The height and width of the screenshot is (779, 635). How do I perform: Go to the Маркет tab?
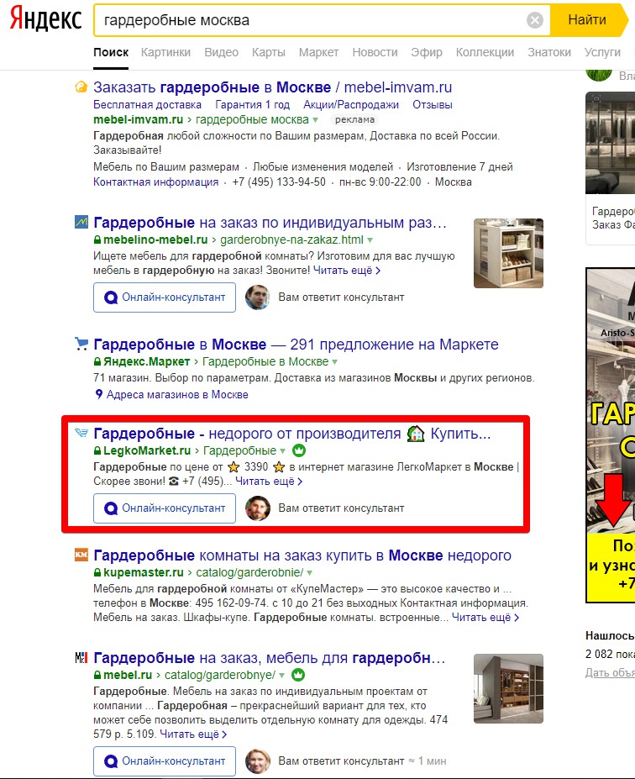coord(318,52)
